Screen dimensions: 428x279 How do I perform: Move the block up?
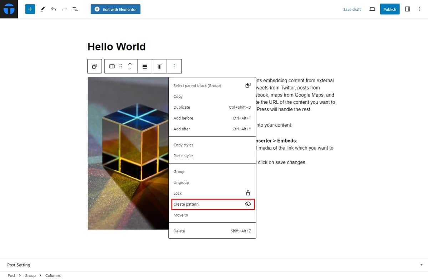[130, 64]
